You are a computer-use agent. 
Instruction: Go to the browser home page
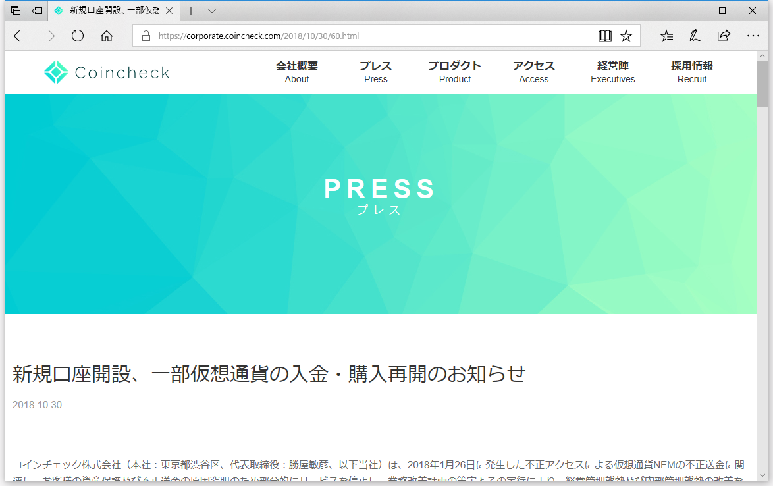coord(106,36)
